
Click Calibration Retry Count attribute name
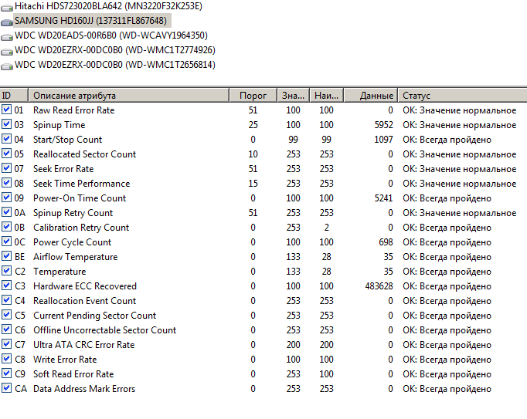click(81, 228)
